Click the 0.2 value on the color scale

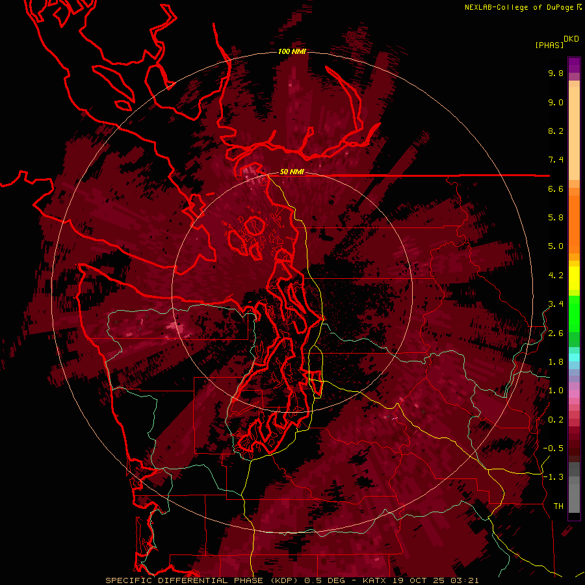pos(556,420)
